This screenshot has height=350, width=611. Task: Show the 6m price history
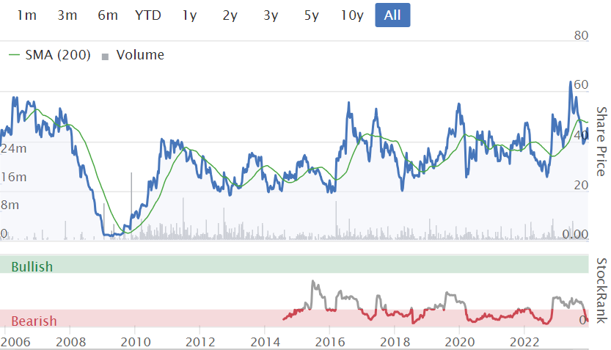click(x=108, y=15)
